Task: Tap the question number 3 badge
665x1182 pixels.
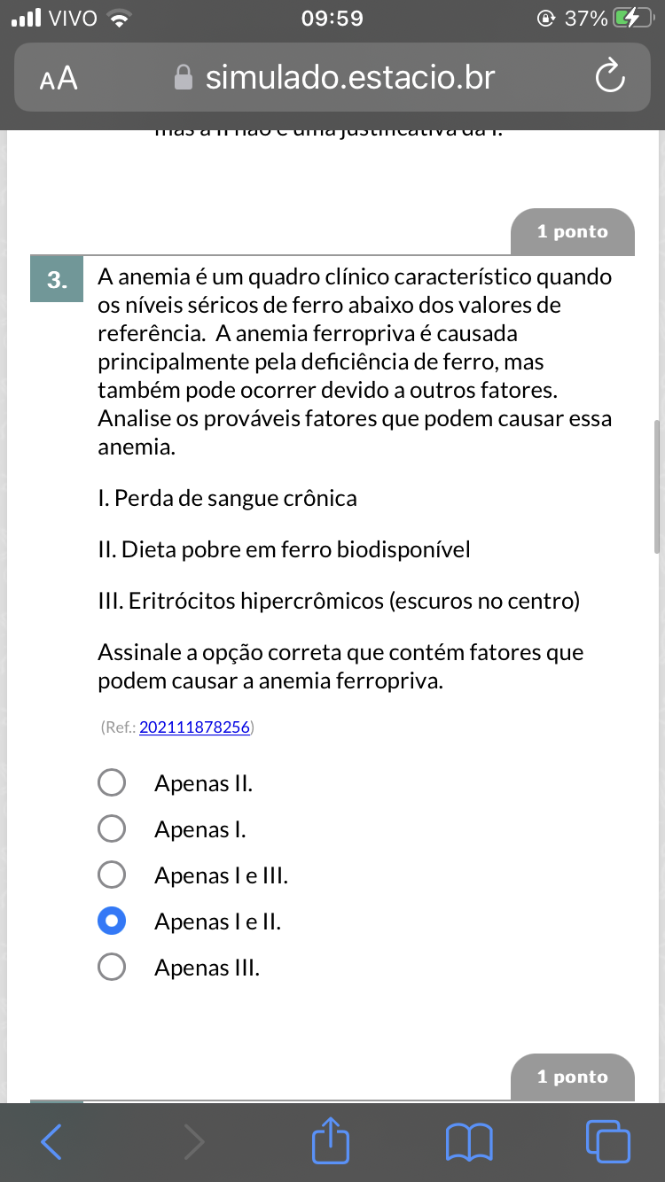Action: click(x=58, y=281)
